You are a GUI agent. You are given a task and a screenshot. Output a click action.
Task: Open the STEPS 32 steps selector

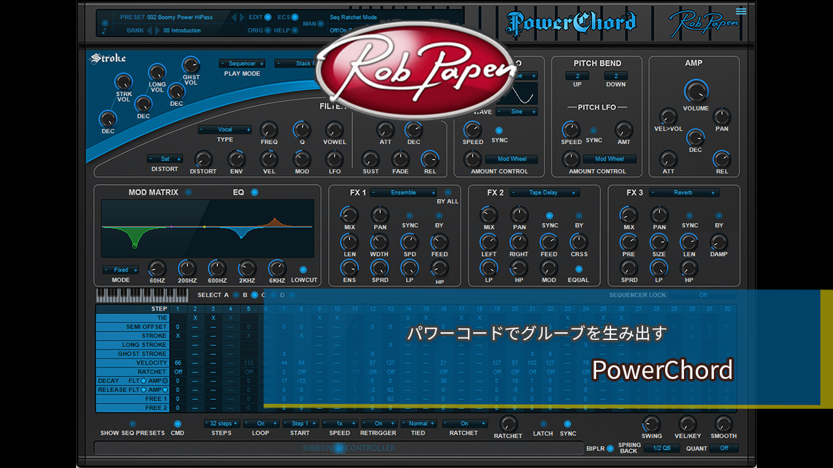(221, 424)
